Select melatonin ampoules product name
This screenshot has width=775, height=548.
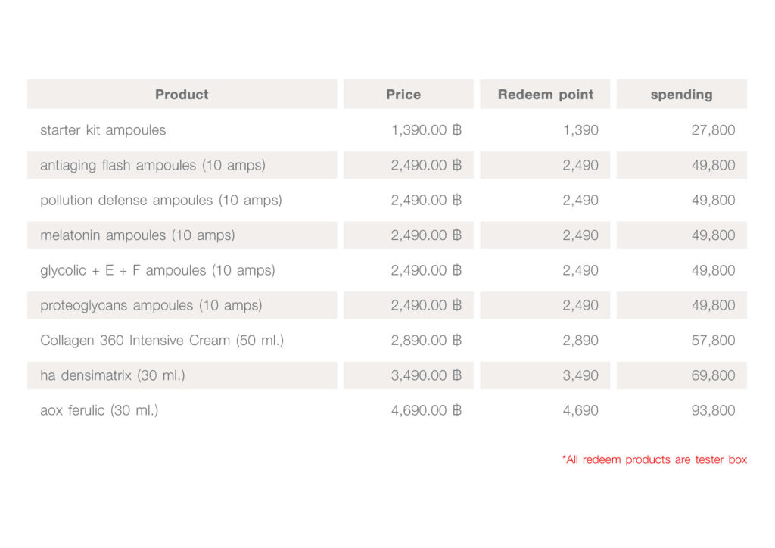point(138,235)
